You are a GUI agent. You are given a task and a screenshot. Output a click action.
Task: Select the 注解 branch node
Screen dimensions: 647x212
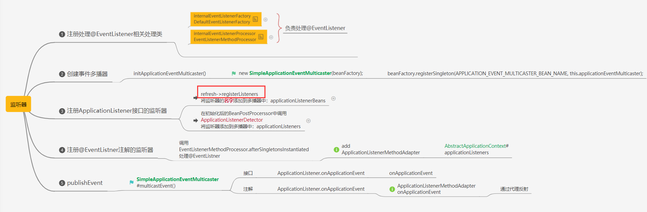point(248,189)
